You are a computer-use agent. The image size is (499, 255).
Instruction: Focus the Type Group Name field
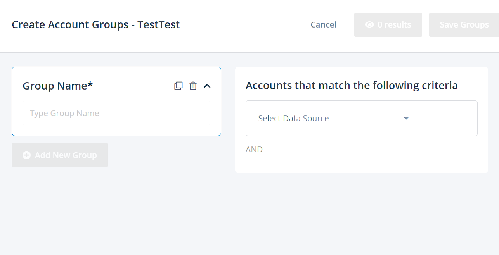116,113
